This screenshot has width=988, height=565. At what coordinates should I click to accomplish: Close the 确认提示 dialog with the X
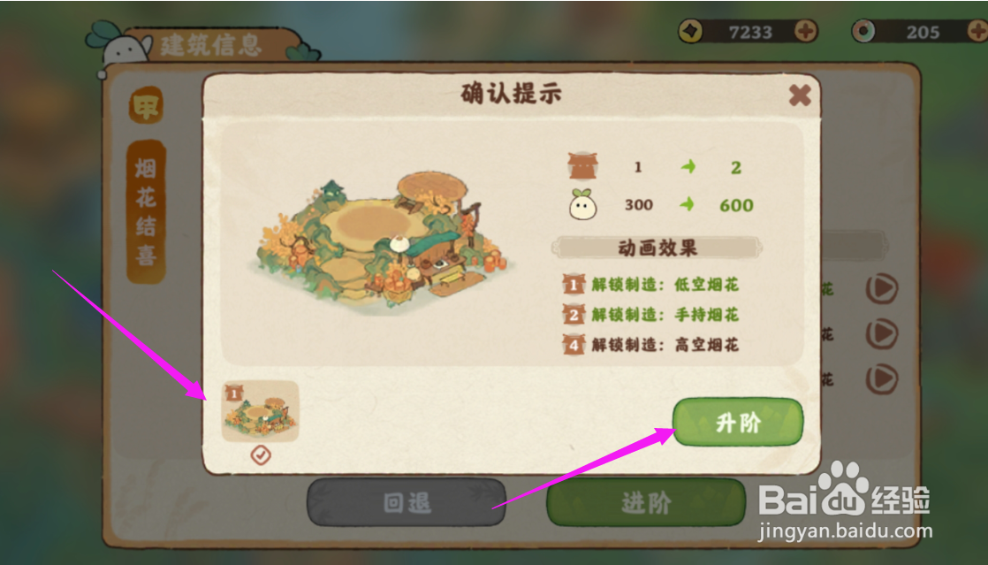(x=800, y=95)
